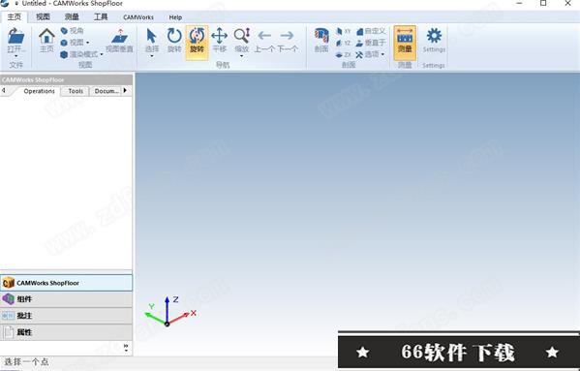Open the small 视图 dropdown in ribbon group
Viewport: 580px width, 371px height.
pos(75,43)
